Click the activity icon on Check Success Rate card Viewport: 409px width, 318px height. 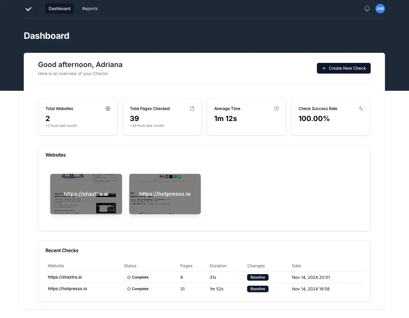361,109
